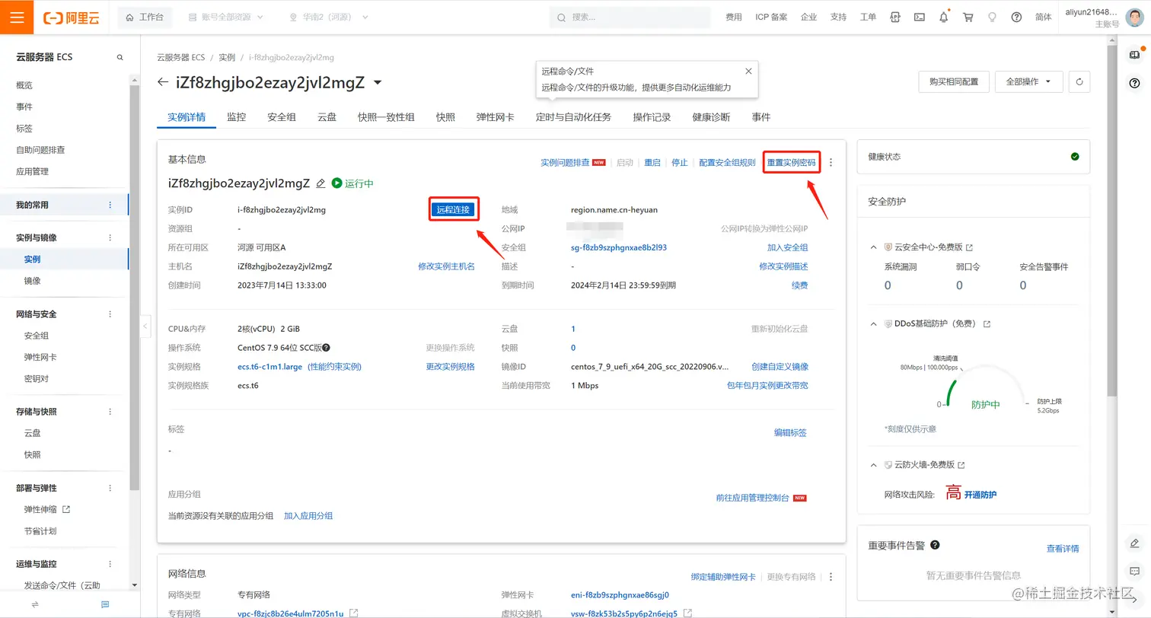Click the sidebar search magnifier icon
The image size is (1151, 618).
[120, 57]
